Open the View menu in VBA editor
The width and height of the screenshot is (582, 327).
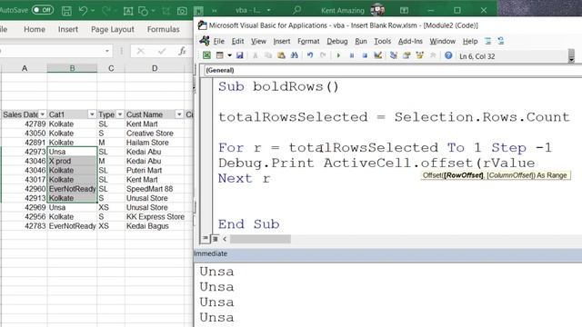[258, 41]
